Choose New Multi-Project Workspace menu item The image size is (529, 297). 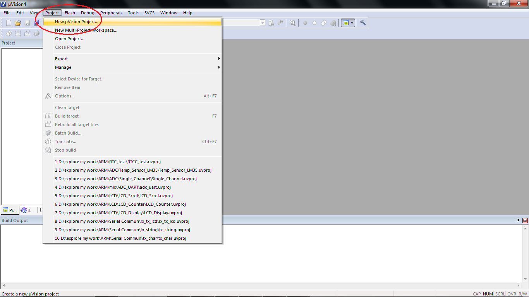132,30
